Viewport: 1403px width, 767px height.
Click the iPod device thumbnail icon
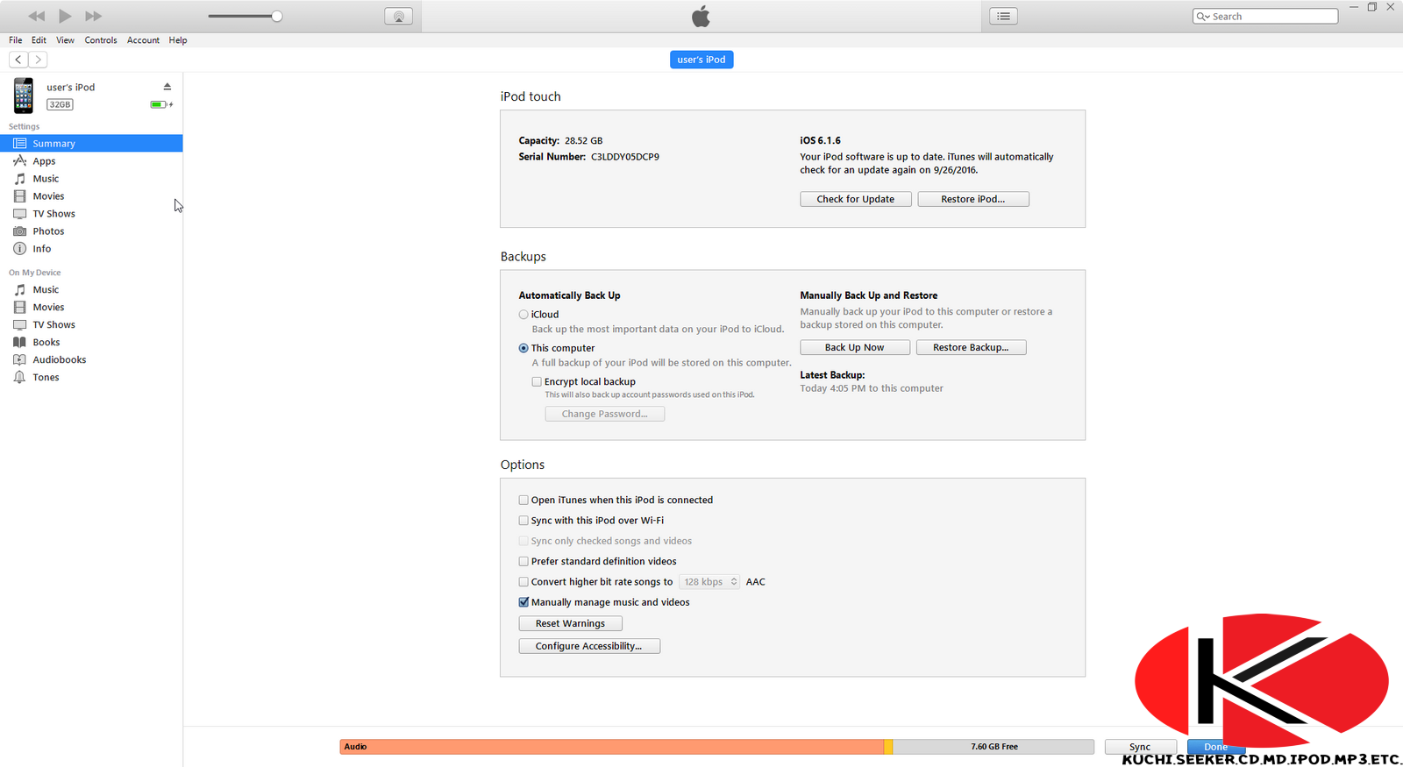[24, 96]
